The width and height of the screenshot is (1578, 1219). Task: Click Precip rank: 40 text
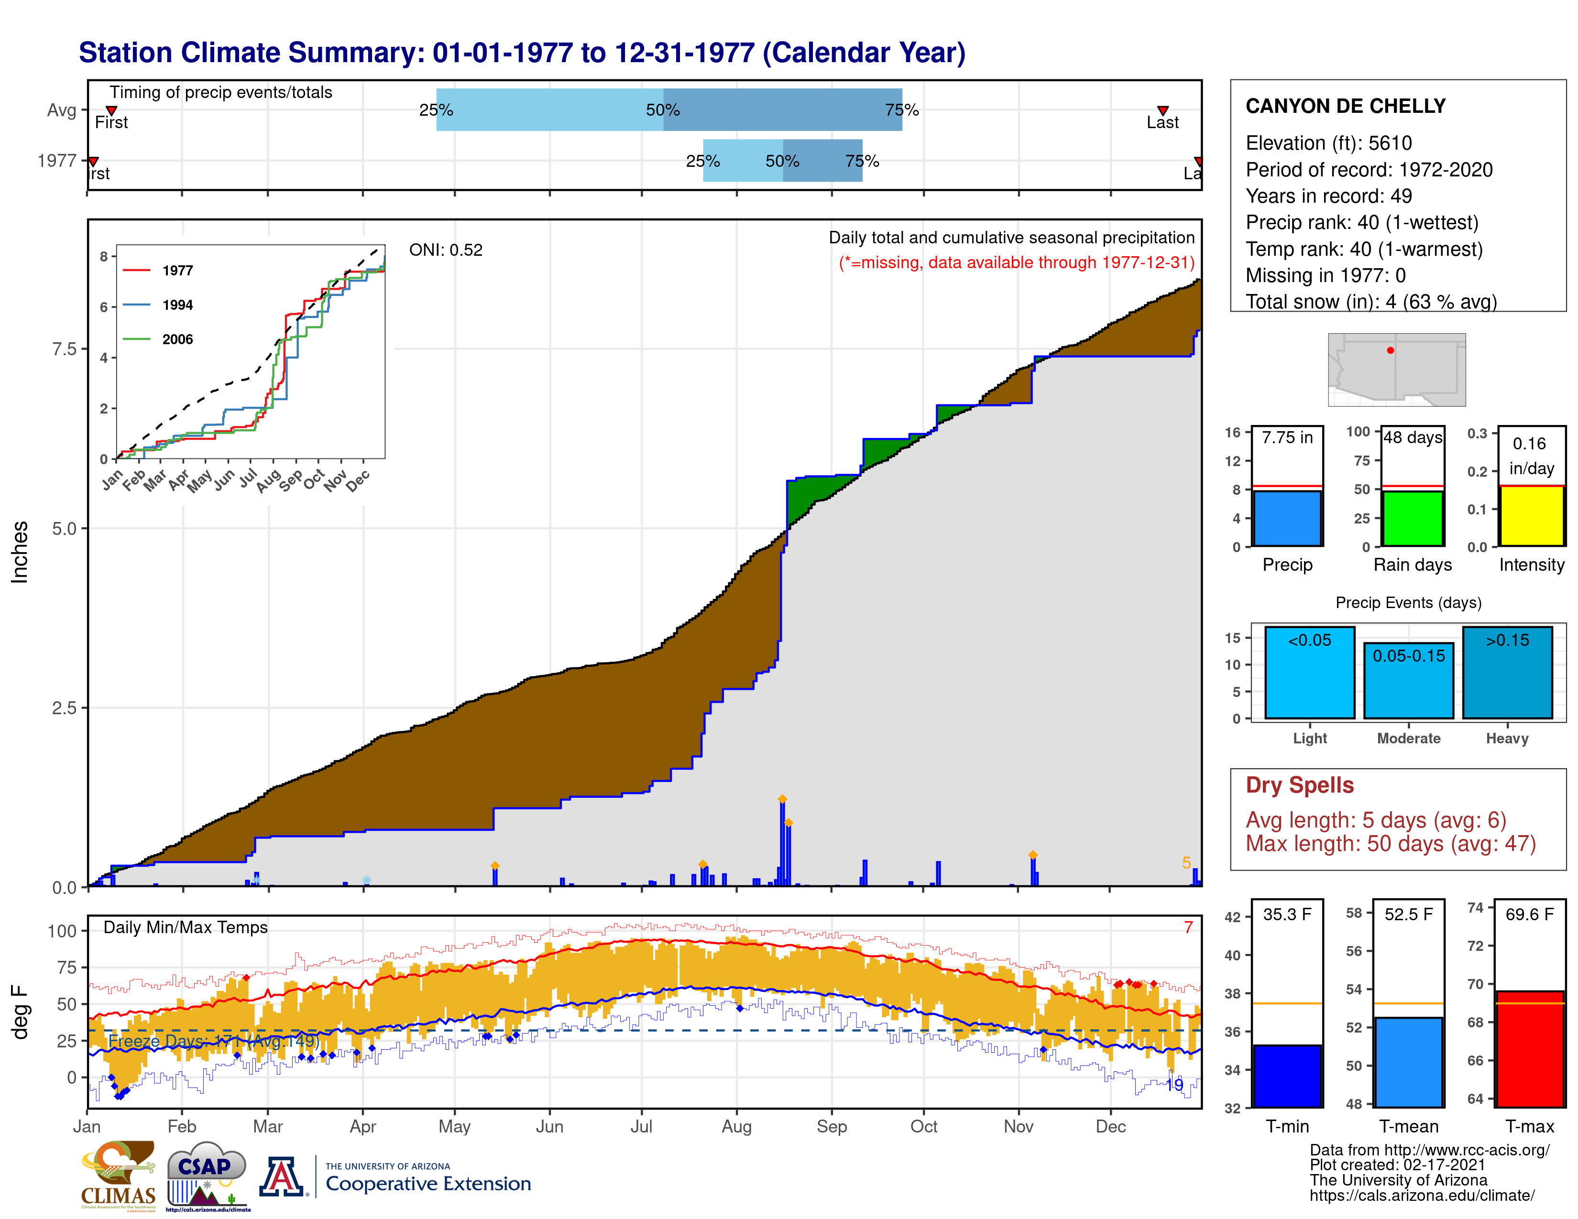coord(1363,222)
